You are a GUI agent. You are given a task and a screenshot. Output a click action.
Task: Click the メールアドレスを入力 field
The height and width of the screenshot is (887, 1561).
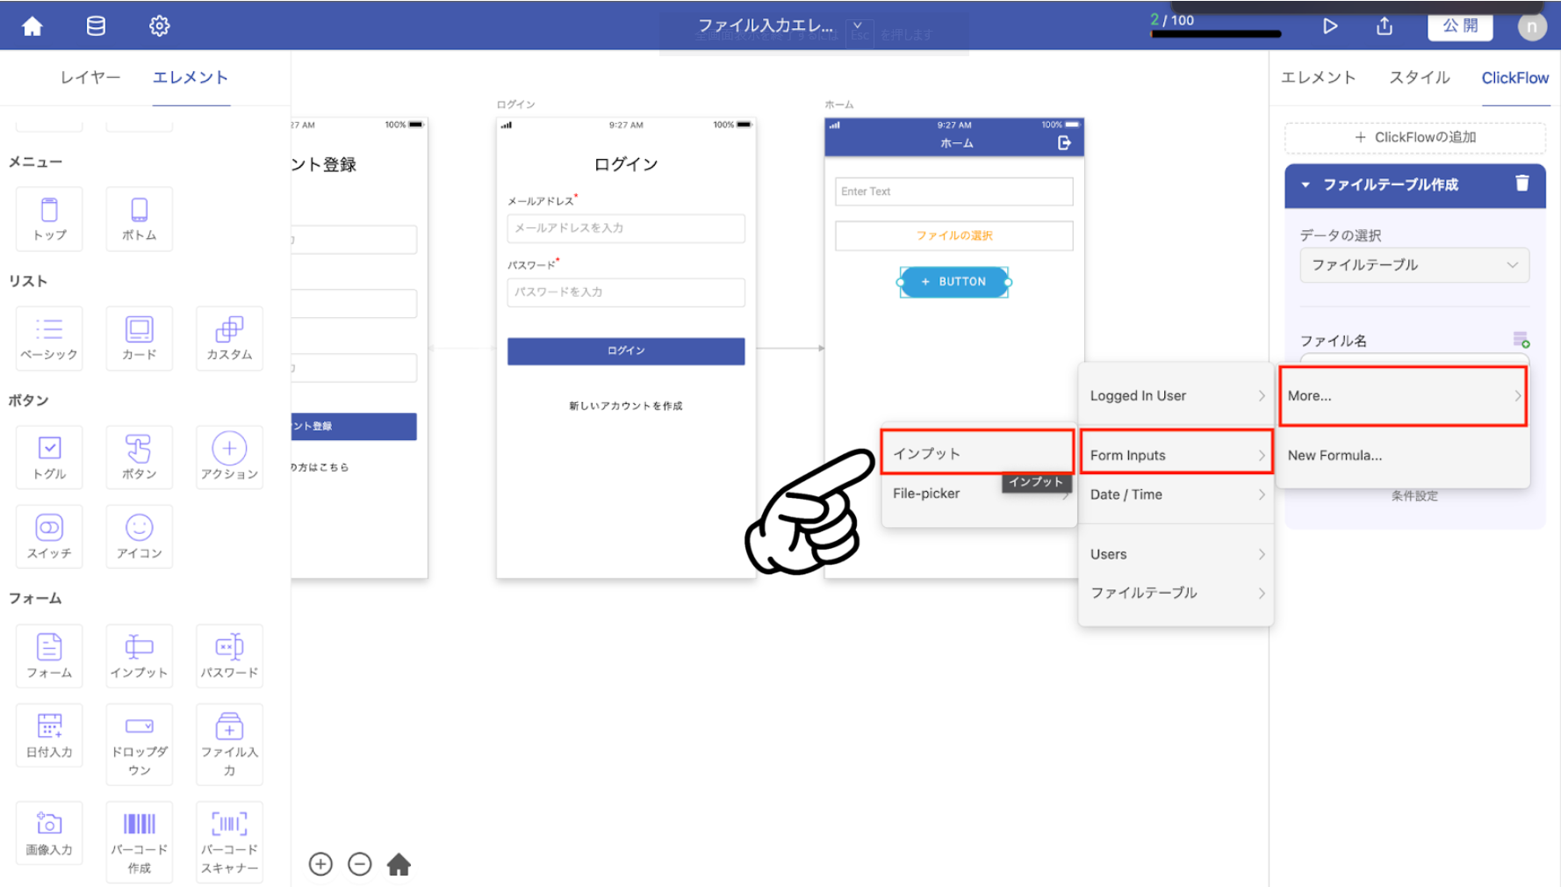tap(625, 227)
